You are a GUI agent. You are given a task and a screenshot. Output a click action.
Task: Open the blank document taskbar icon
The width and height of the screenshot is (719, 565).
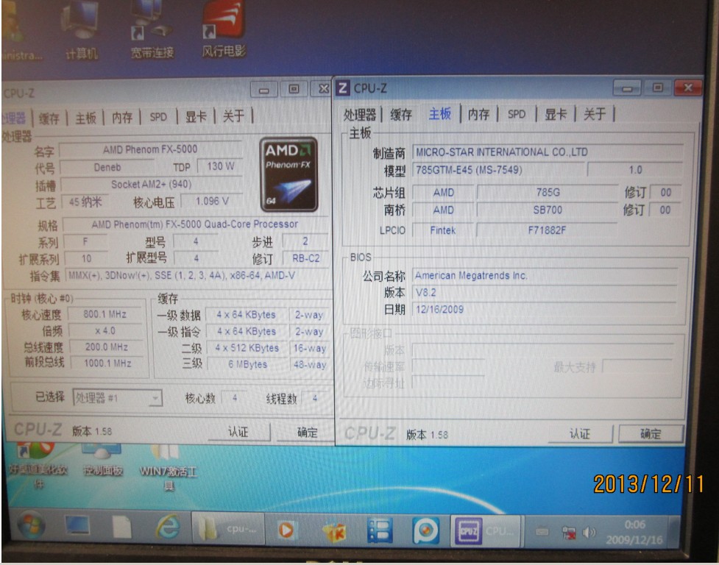pos(122,527)
